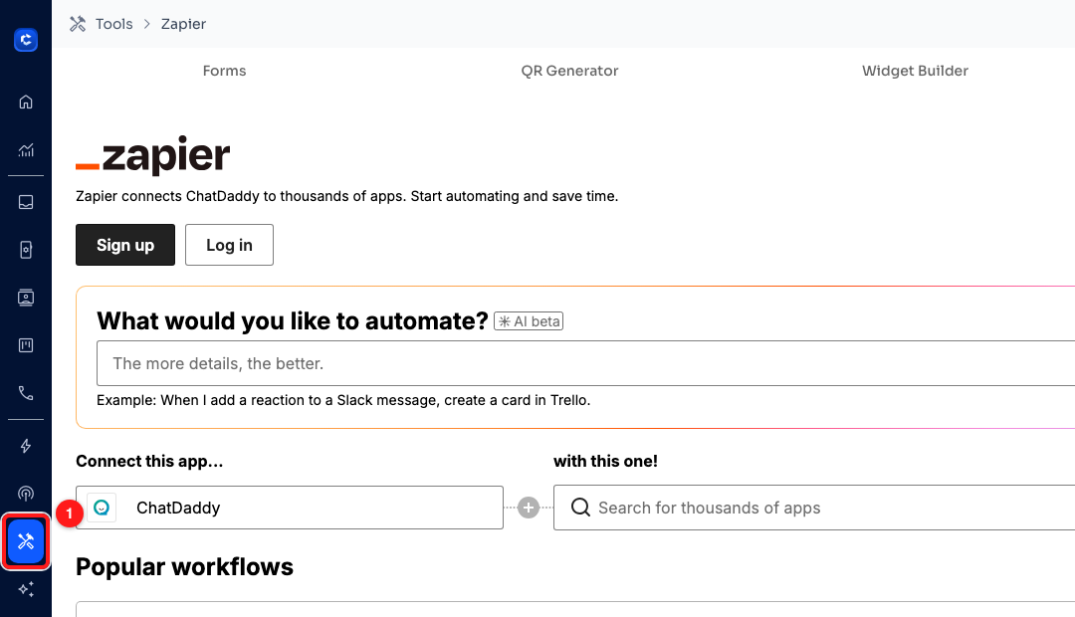This screenshot has width=1075, height=617.
Task: Open the automation lightning bolt icon
Action: [25, 446]
